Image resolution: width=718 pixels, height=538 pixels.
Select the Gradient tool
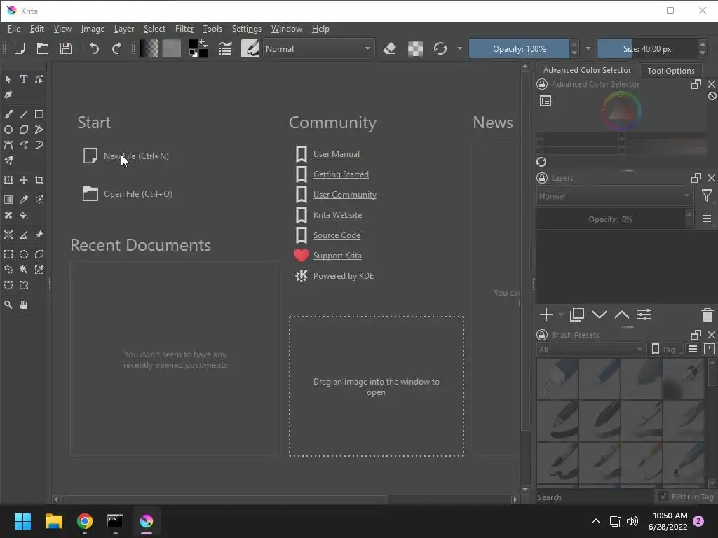(8, 200)
